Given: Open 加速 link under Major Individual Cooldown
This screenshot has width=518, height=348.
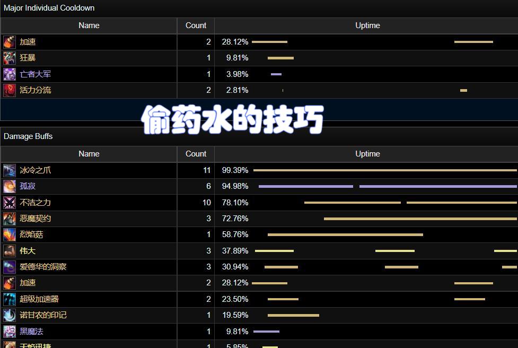Looking at the screenshot, I should (28, 42).
